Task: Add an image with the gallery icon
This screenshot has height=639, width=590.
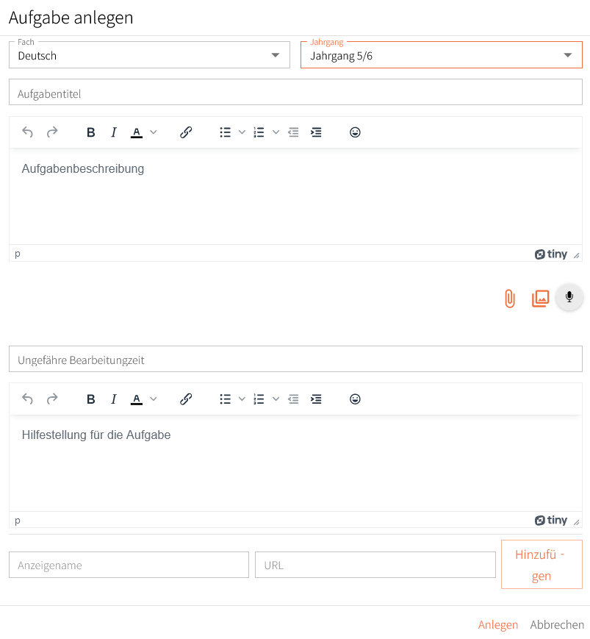Action: point(540,299)
